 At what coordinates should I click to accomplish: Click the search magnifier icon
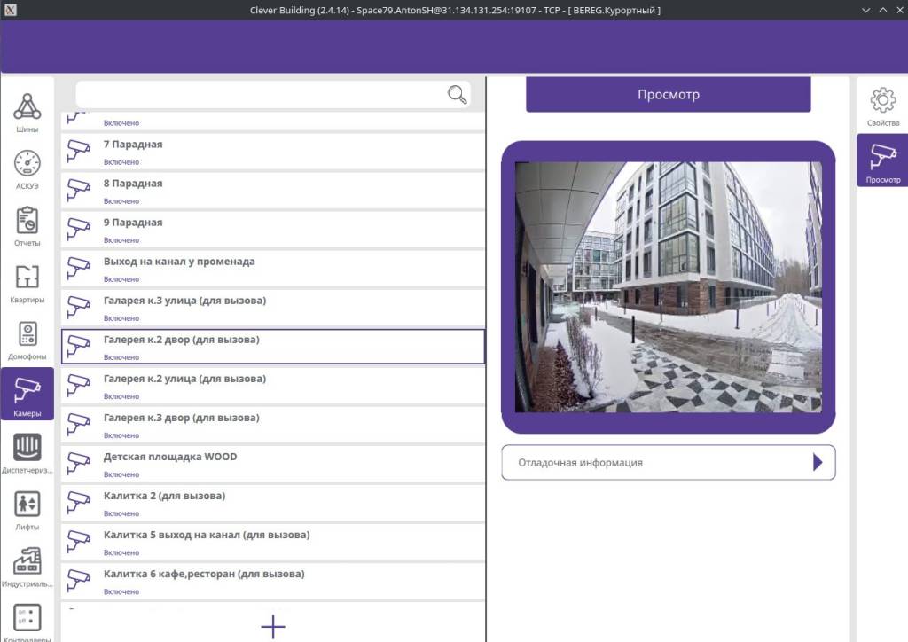pos(457,95)
